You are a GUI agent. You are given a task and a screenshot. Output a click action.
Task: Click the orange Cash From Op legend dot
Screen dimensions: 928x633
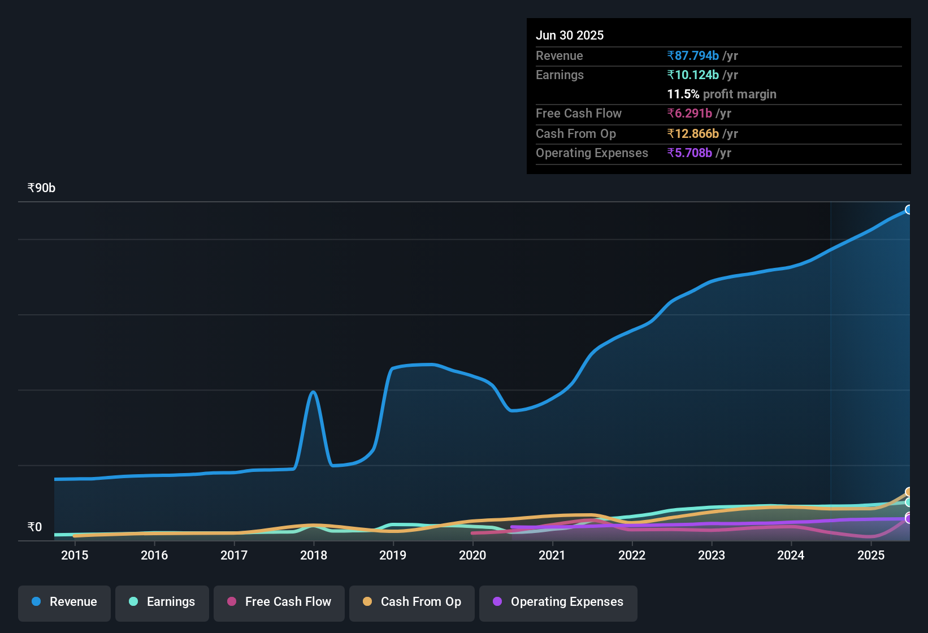(367, 602)
